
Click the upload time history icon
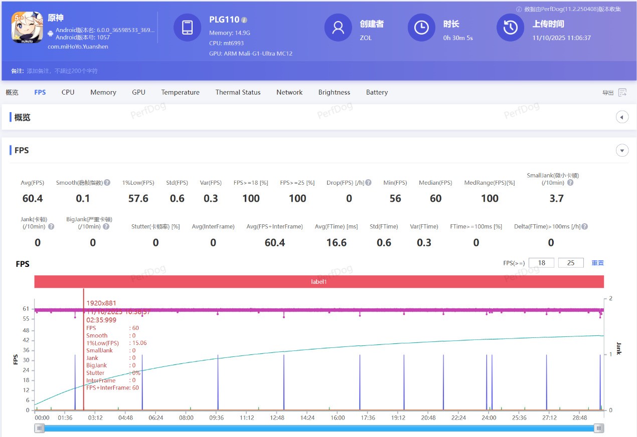(x=510, y=28)
